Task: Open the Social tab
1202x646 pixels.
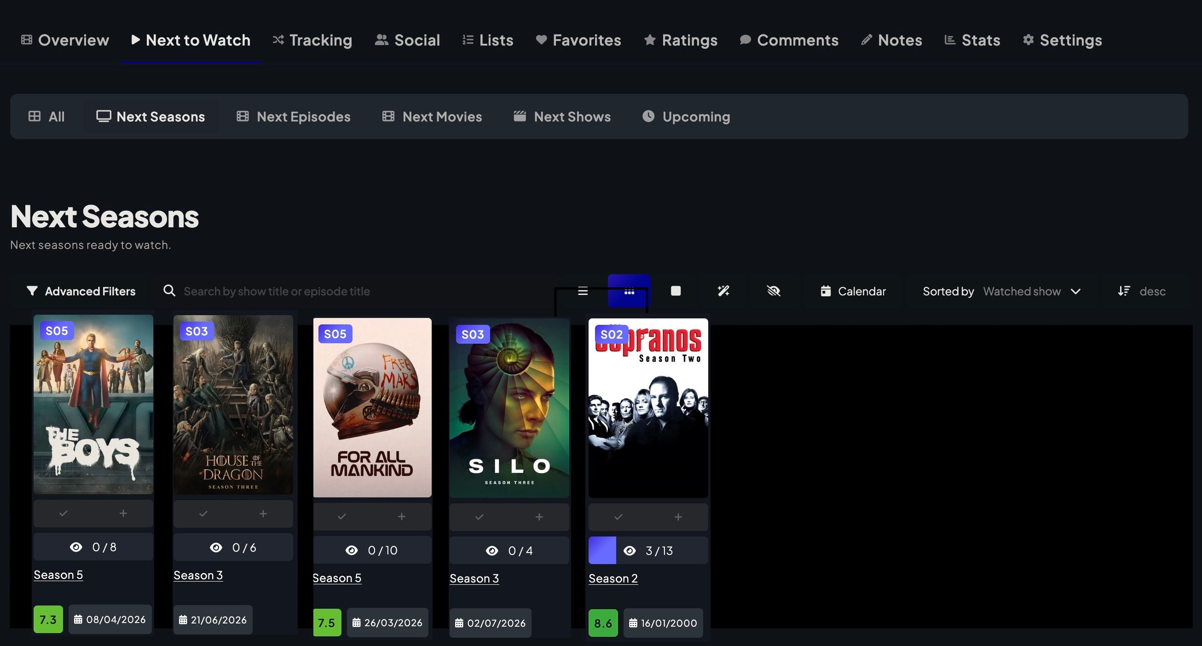Action: tap(407, 40)
